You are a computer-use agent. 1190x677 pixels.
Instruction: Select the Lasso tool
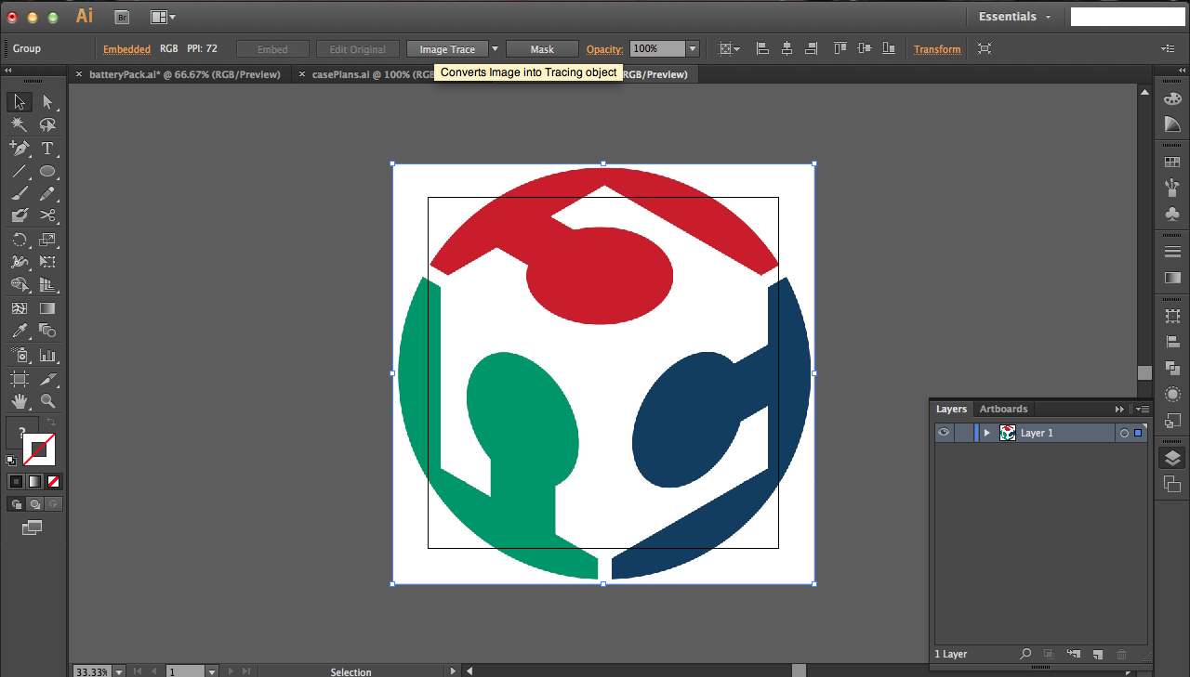pos(47,125)
